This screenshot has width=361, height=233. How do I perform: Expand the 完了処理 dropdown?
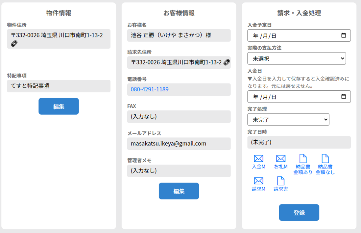288,119
